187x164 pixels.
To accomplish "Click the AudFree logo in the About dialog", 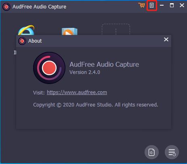I will pyautogui.click(x=49, y=68).
